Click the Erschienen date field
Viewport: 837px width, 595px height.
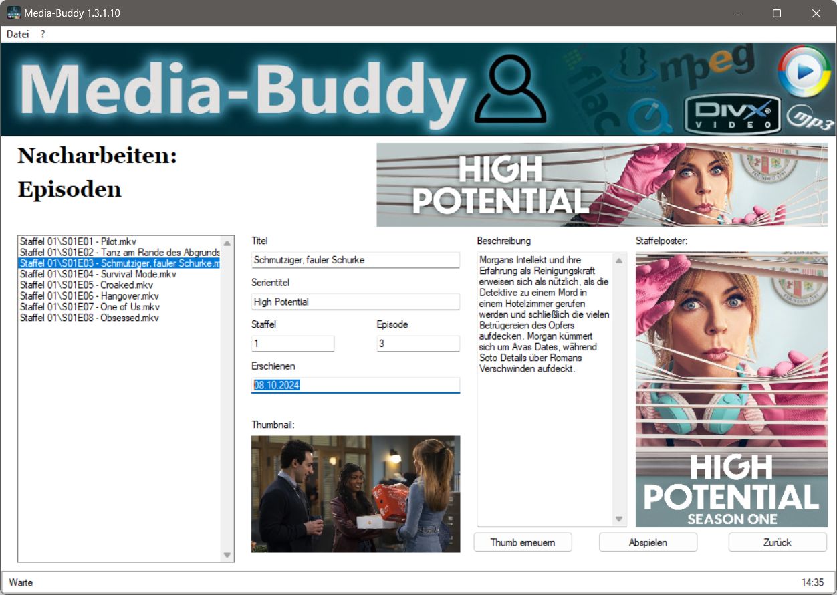click(356, 385)
